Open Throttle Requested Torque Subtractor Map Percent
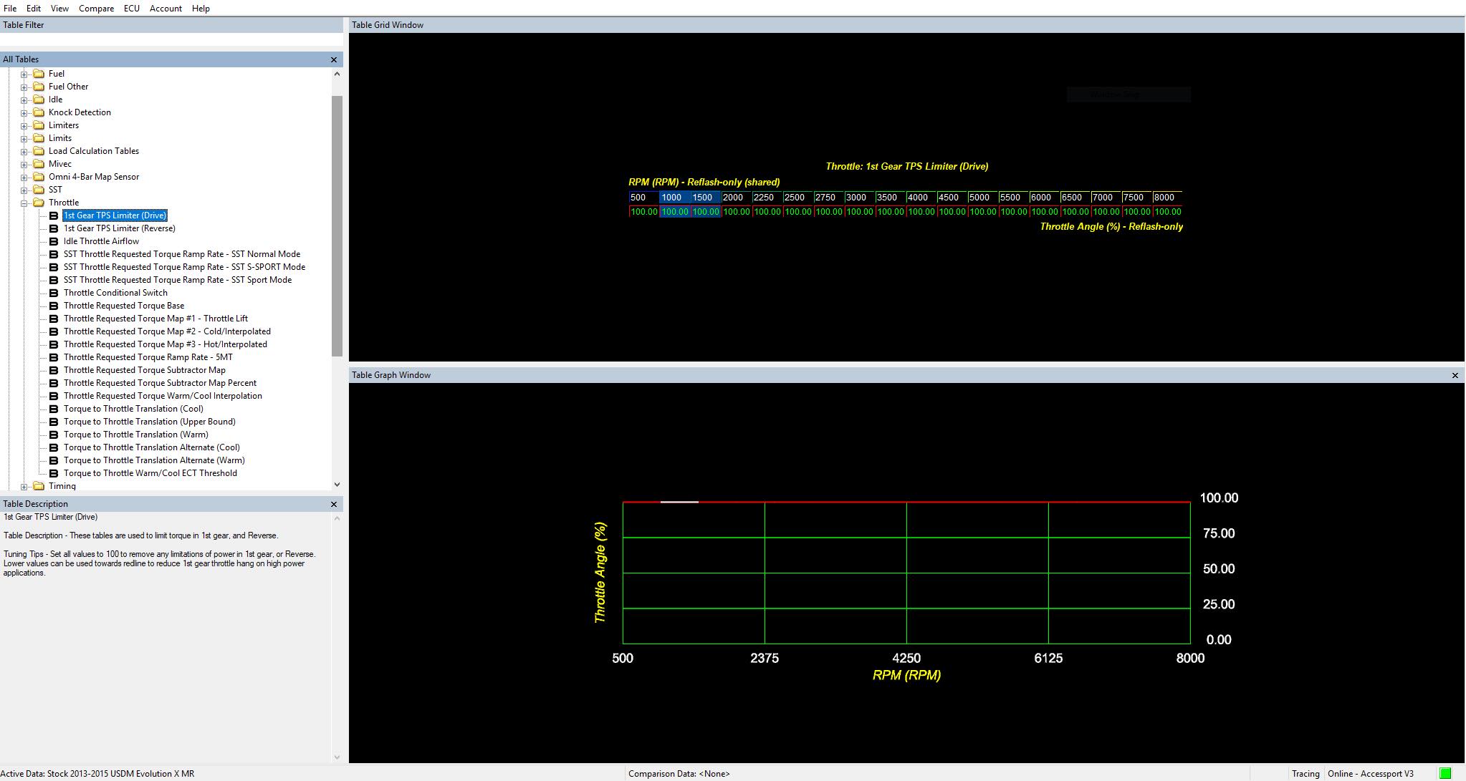 (x=160, y=383)
